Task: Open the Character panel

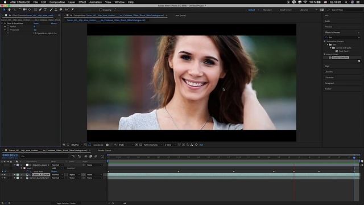Action: 329,77
